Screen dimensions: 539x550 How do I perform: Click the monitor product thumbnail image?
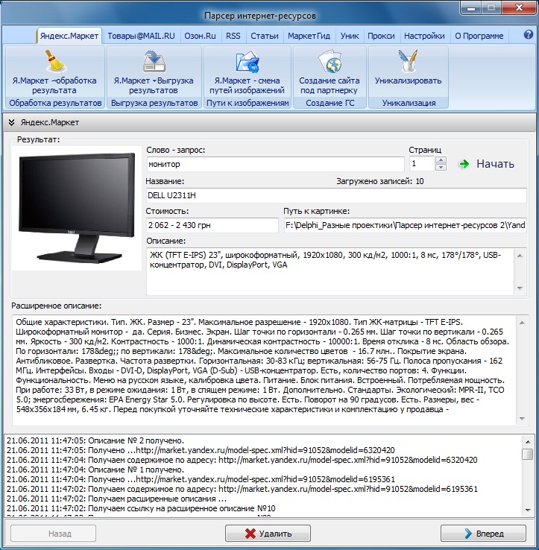(x=77, y=209)
